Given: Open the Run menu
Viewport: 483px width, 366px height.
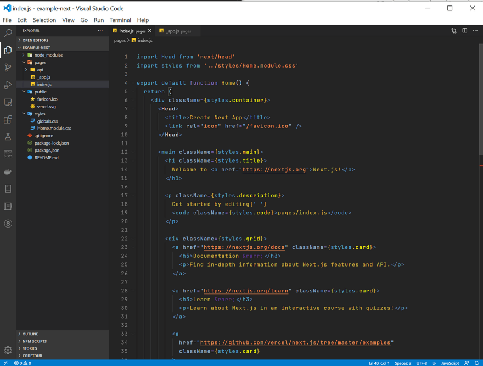Looking at the screenshot, I should (99, 20).
